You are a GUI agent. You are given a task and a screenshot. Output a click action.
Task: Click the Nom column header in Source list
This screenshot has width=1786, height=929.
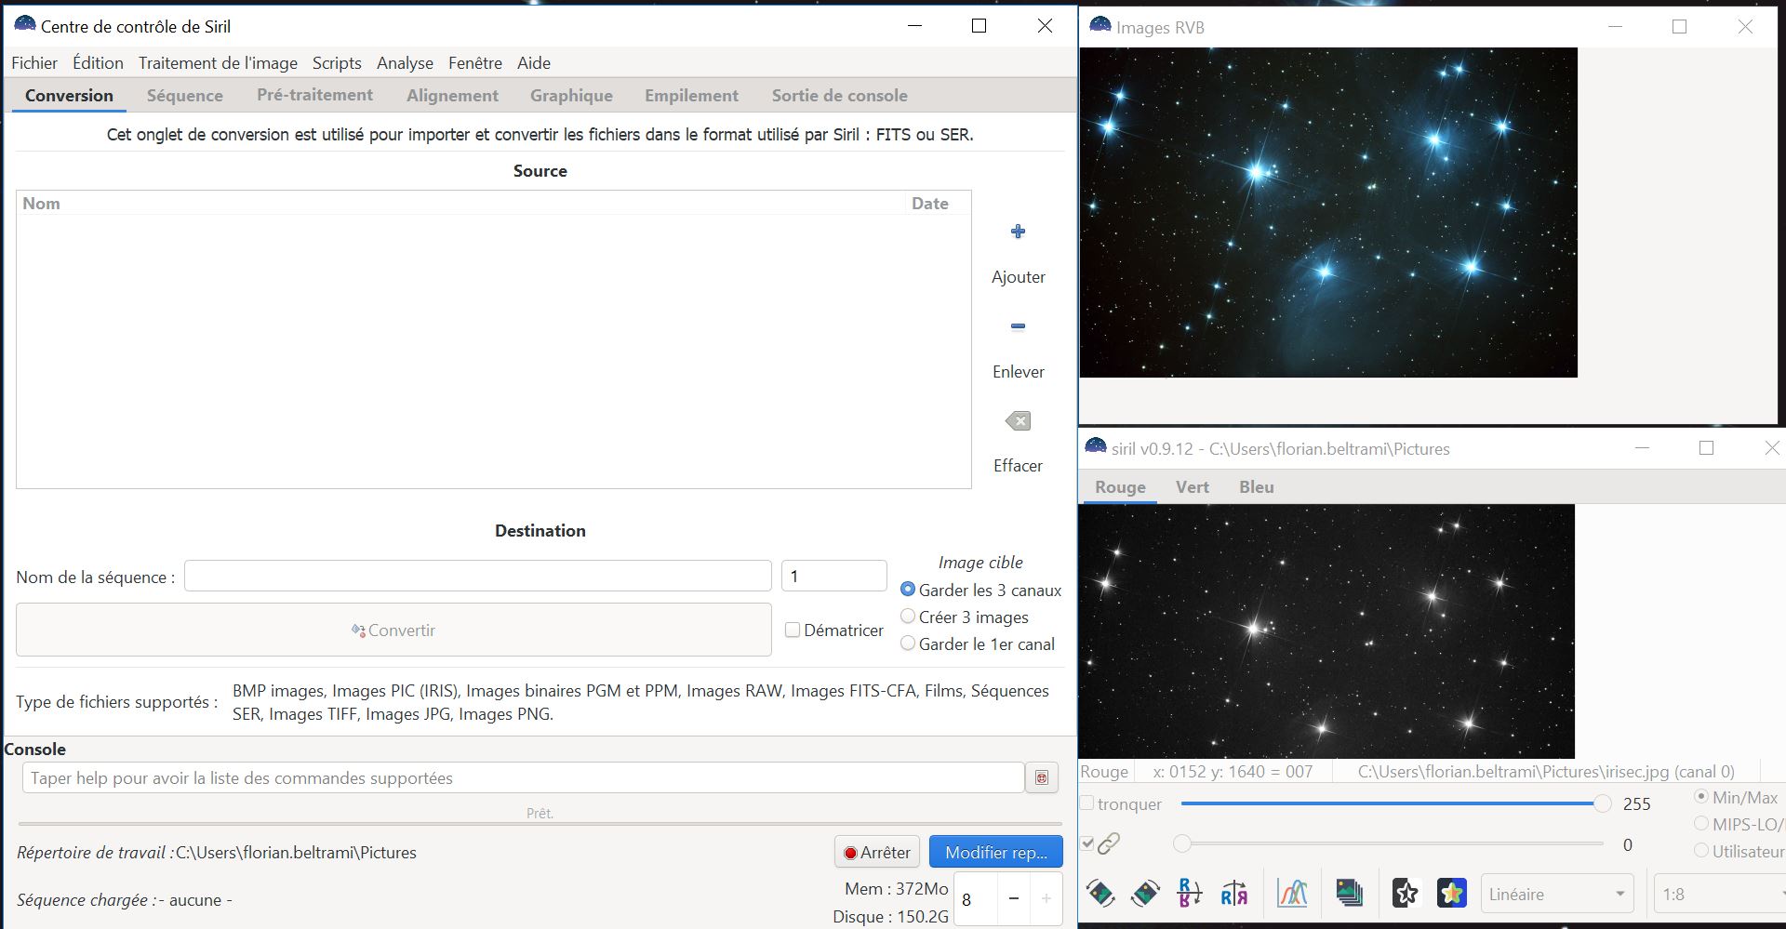tap(460, 204)
